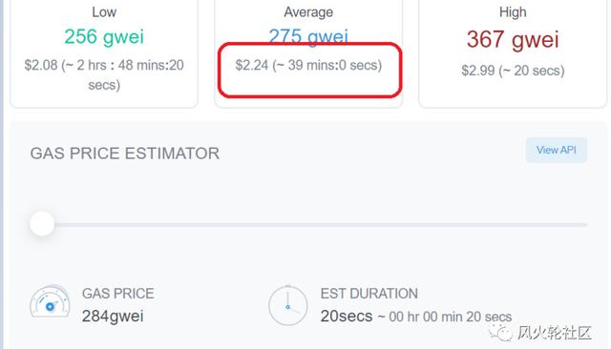Click the GAS PRICE label
Screen dimensions: 611x349
[118, 294]
